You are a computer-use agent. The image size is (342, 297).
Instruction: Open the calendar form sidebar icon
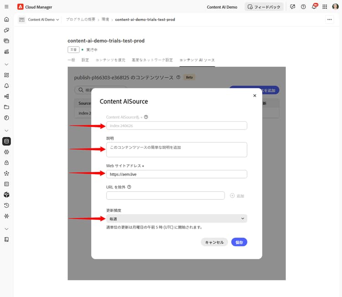(x=6, y=184)
